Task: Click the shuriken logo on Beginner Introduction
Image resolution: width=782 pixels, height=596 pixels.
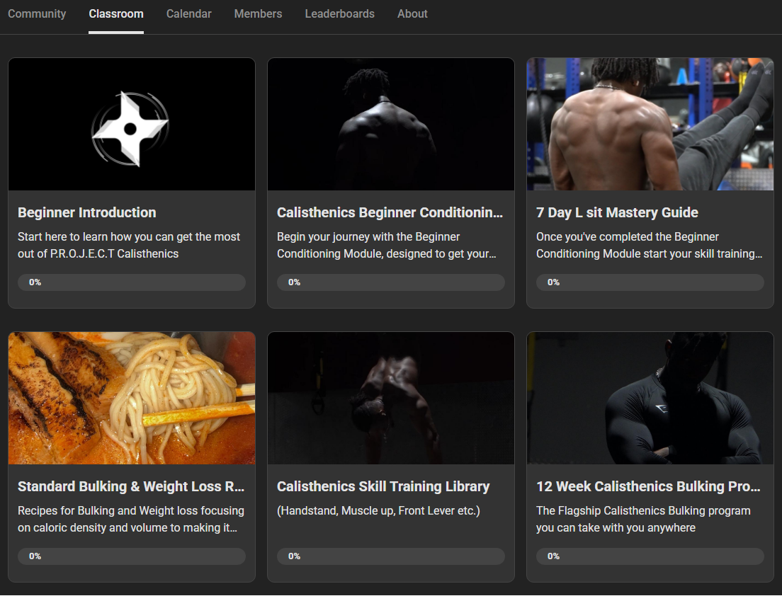Action: pos(130,129)
